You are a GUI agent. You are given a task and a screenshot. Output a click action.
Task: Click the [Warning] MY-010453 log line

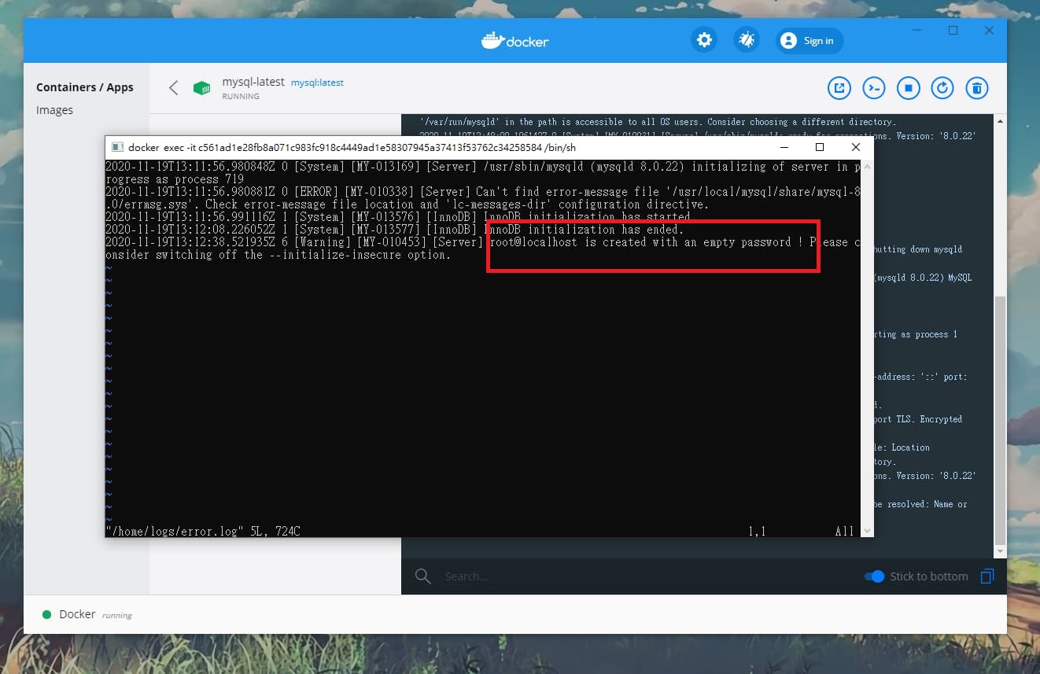(x=482, y=248)
